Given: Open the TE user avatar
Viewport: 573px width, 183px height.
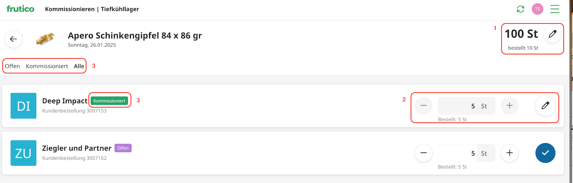Looking at the screenshot, I should (537, 9).
